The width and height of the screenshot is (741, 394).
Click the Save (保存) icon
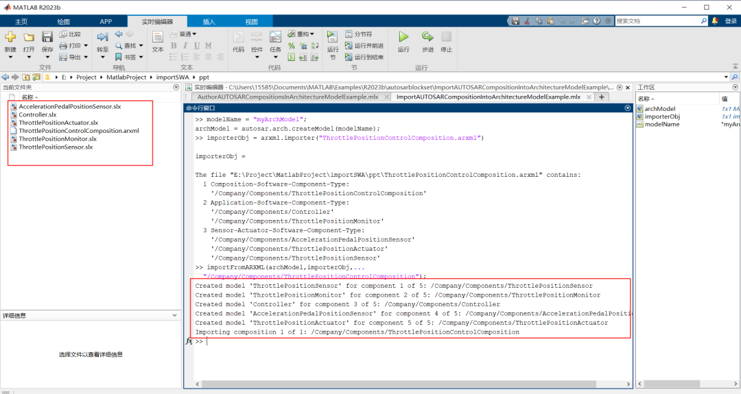(47, 38)
